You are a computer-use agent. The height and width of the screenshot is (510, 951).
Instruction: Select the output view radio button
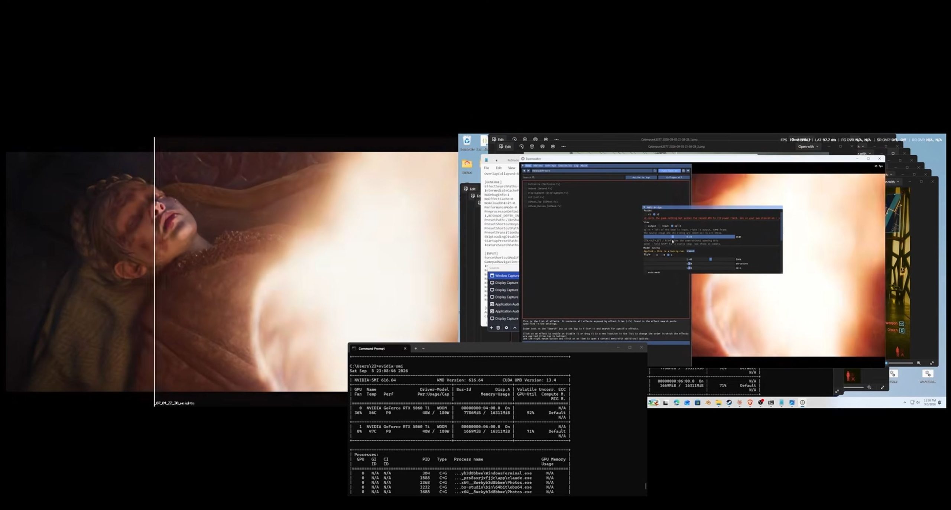click(x=646, y=226)
